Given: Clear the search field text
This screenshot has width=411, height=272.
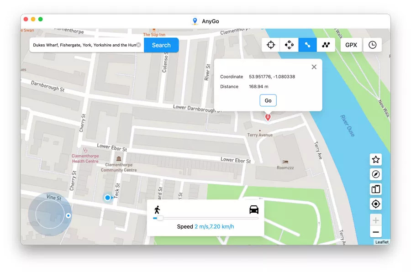Looking at the screenshot, I should 139,45.
